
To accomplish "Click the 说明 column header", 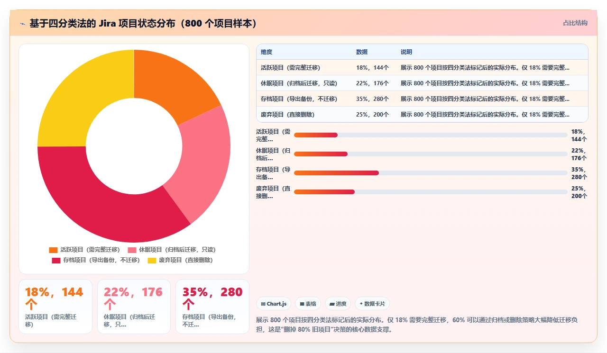I will 406,52.
